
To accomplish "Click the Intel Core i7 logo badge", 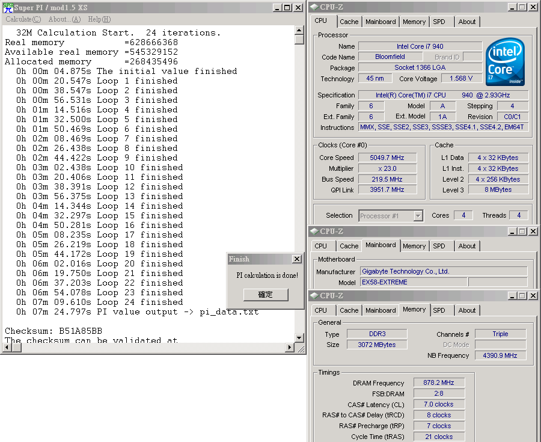I will (505, 62).
